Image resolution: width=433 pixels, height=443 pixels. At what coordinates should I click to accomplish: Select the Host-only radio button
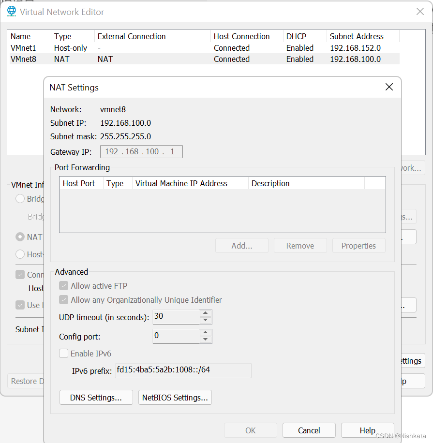click(20, 254)
